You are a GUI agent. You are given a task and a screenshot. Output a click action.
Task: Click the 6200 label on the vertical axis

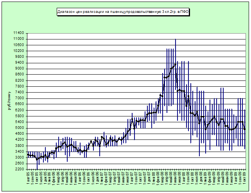point(20,110)
